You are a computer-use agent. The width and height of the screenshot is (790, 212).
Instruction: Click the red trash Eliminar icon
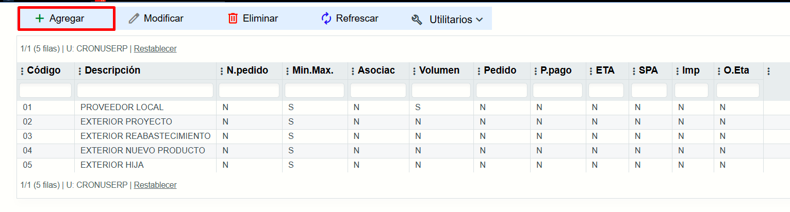coord(233,19)
